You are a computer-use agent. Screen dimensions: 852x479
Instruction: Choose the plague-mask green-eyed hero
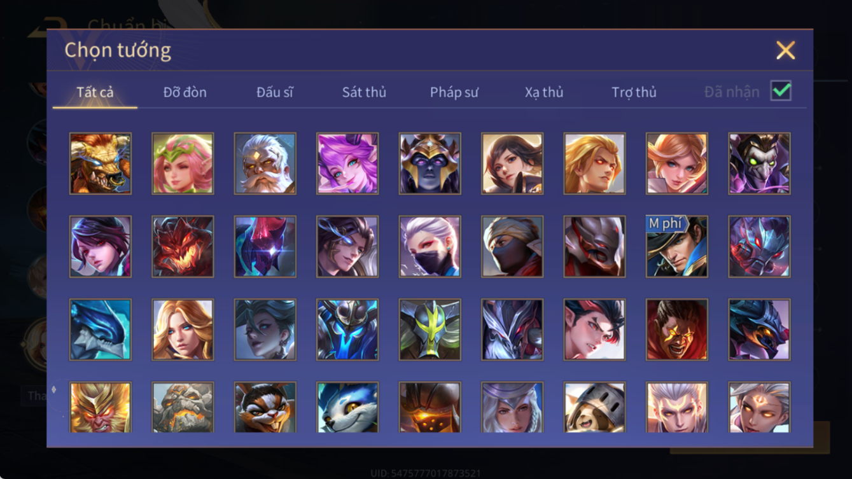[760, 163]
